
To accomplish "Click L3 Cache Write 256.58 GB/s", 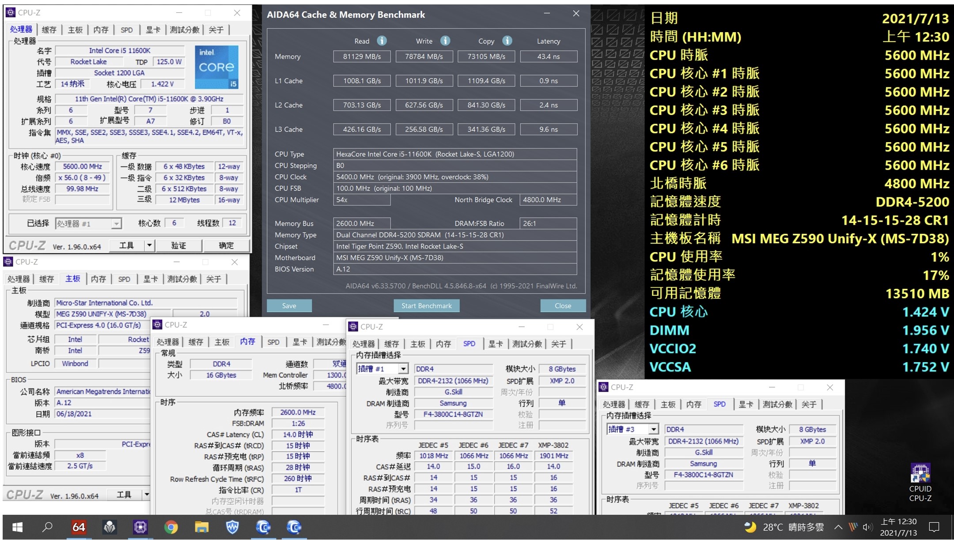I will pyautogui.click(x=424, y=129).
